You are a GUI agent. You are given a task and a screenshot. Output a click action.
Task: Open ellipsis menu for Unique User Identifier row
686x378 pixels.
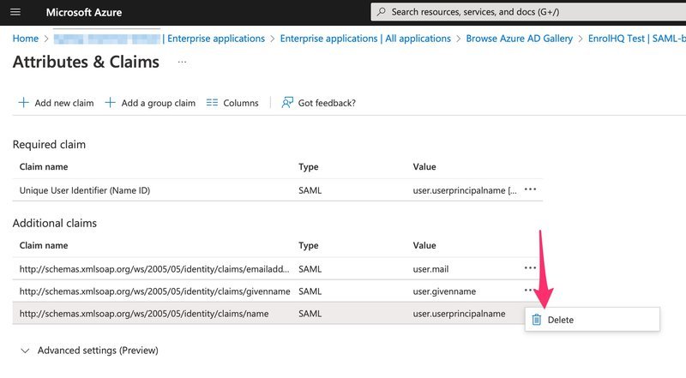[x=530, y=189]
